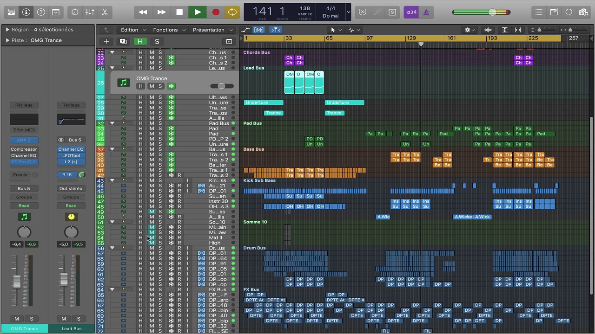The width and height of the screenshot is (595, 334).
Task: Open LCD display mode dropdown arrow
Action: pos(349,12)
